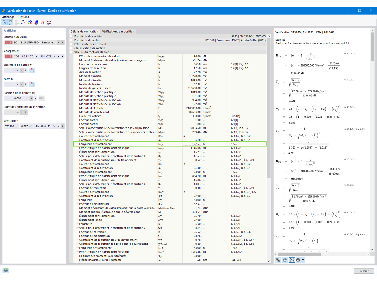Click the greyed-out bar chart toolbar icon
This screenshot has height=283, width=377.
(17, 23)
